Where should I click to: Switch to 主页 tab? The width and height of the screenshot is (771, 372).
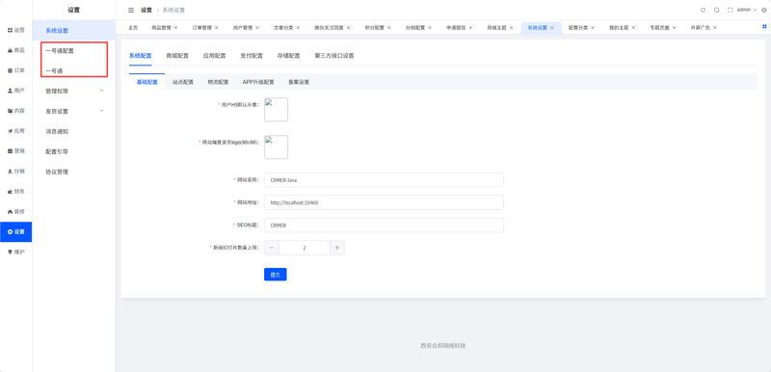click(x=133, y=28)
